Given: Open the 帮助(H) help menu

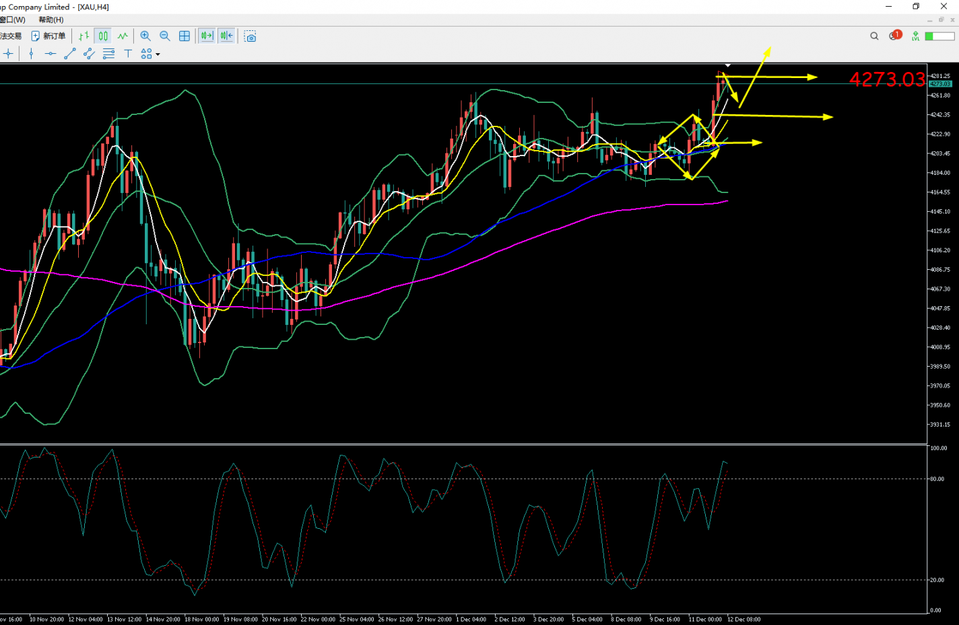Looking at the screenshot, I should (51, 20).
